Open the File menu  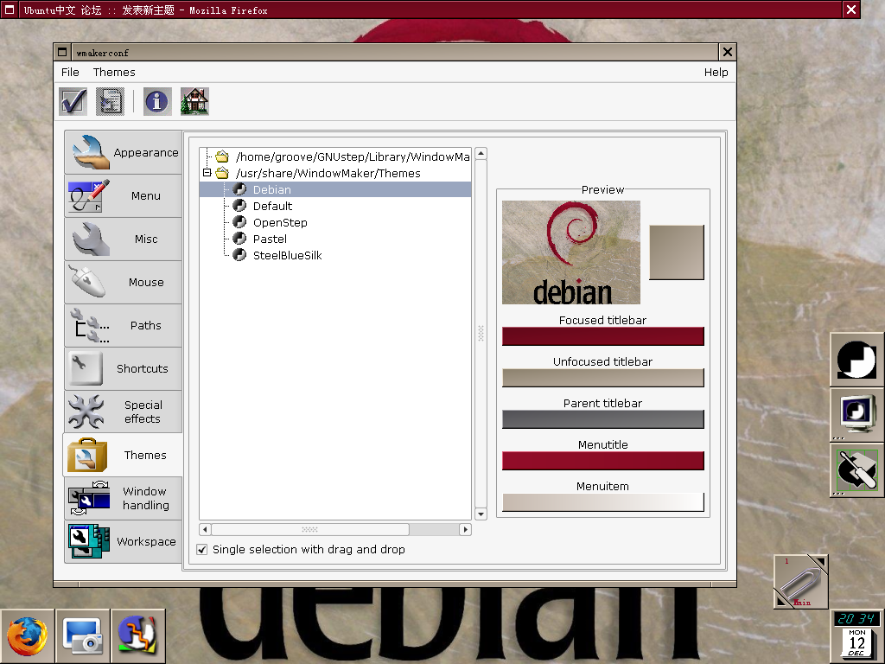[70, 73]
